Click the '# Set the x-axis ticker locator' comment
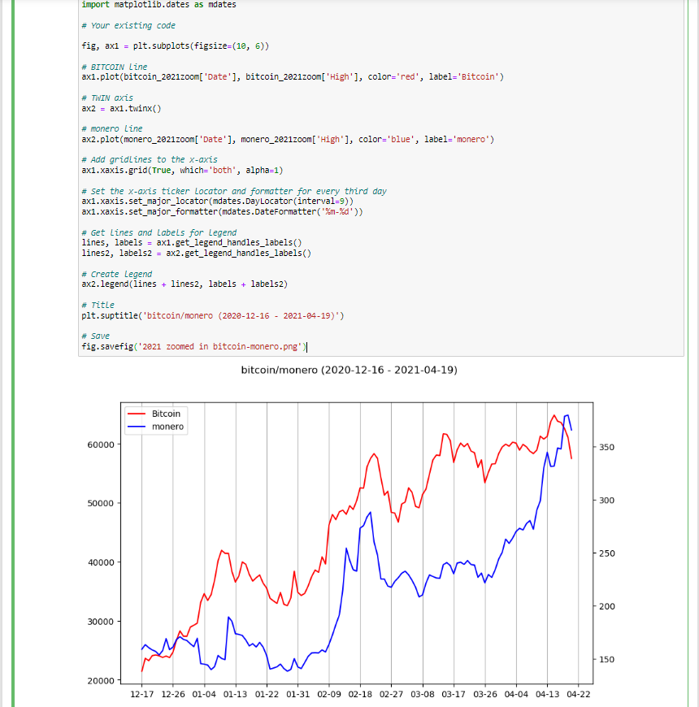The image size is (699, 707). (234, 191)
